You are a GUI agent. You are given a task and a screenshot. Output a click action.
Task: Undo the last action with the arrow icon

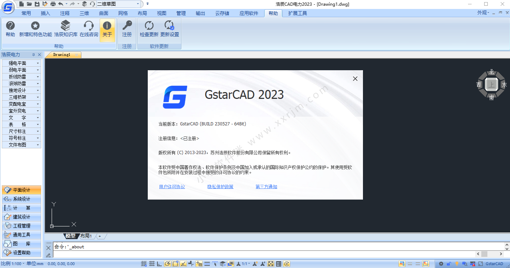tap(61, 4)
